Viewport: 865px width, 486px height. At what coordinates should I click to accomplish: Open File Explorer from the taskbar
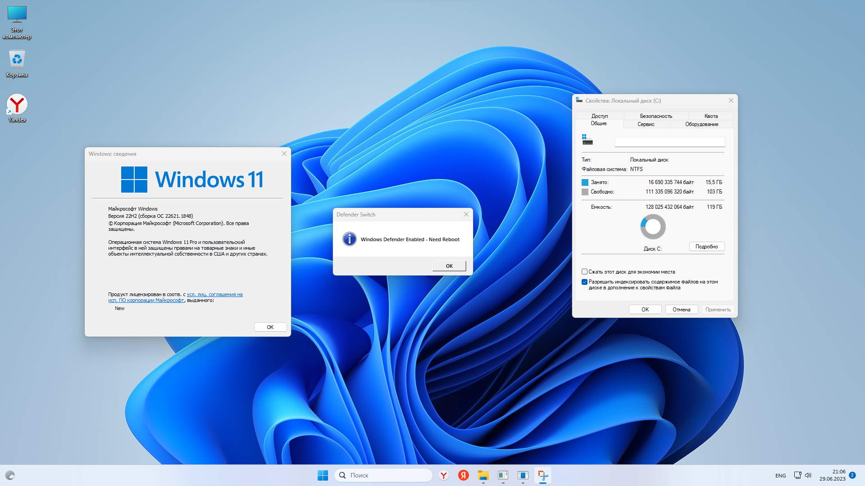(x=483, y=475)
